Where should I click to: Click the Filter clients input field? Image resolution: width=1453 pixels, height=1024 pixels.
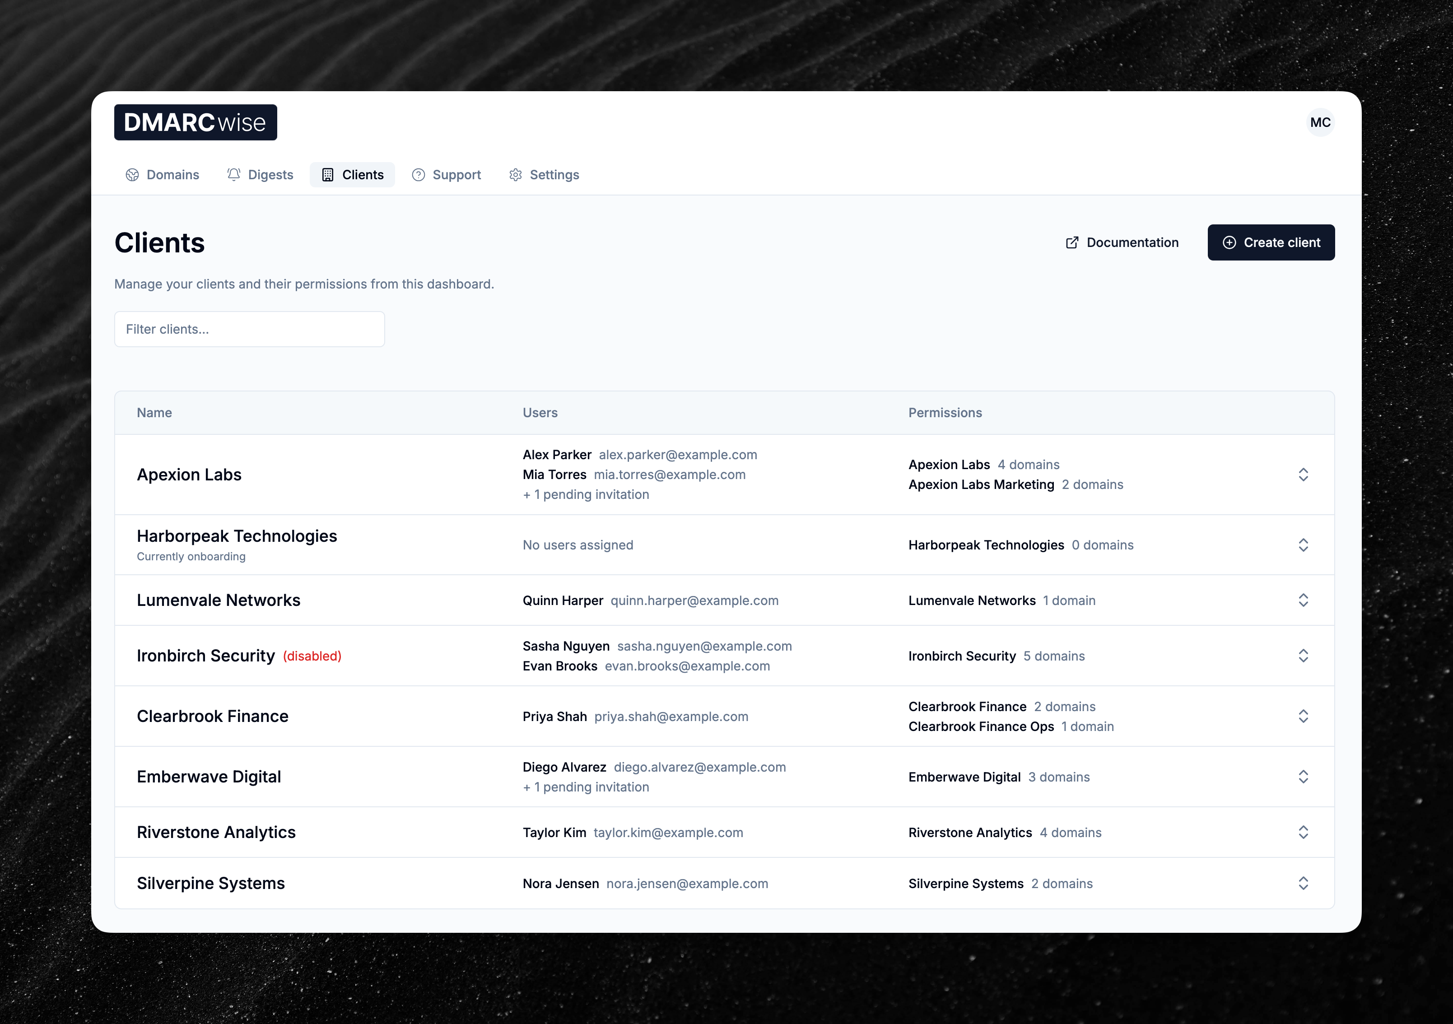coord(249,329)
